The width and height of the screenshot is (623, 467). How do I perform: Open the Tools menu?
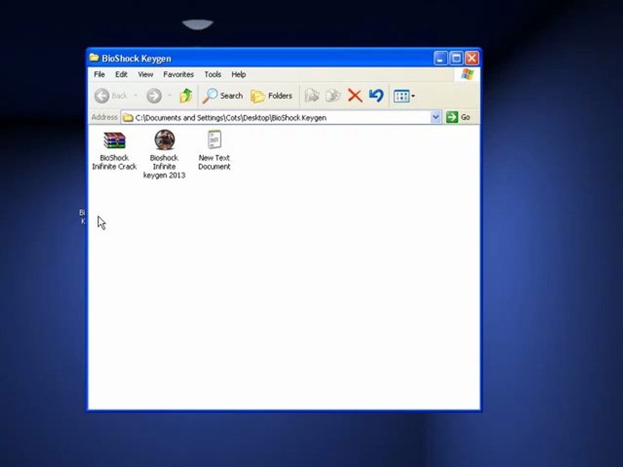tap(213, 75)
